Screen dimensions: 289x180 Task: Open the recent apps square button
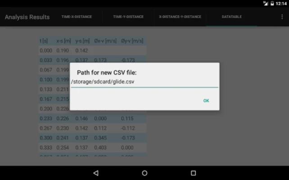[193, 173]
